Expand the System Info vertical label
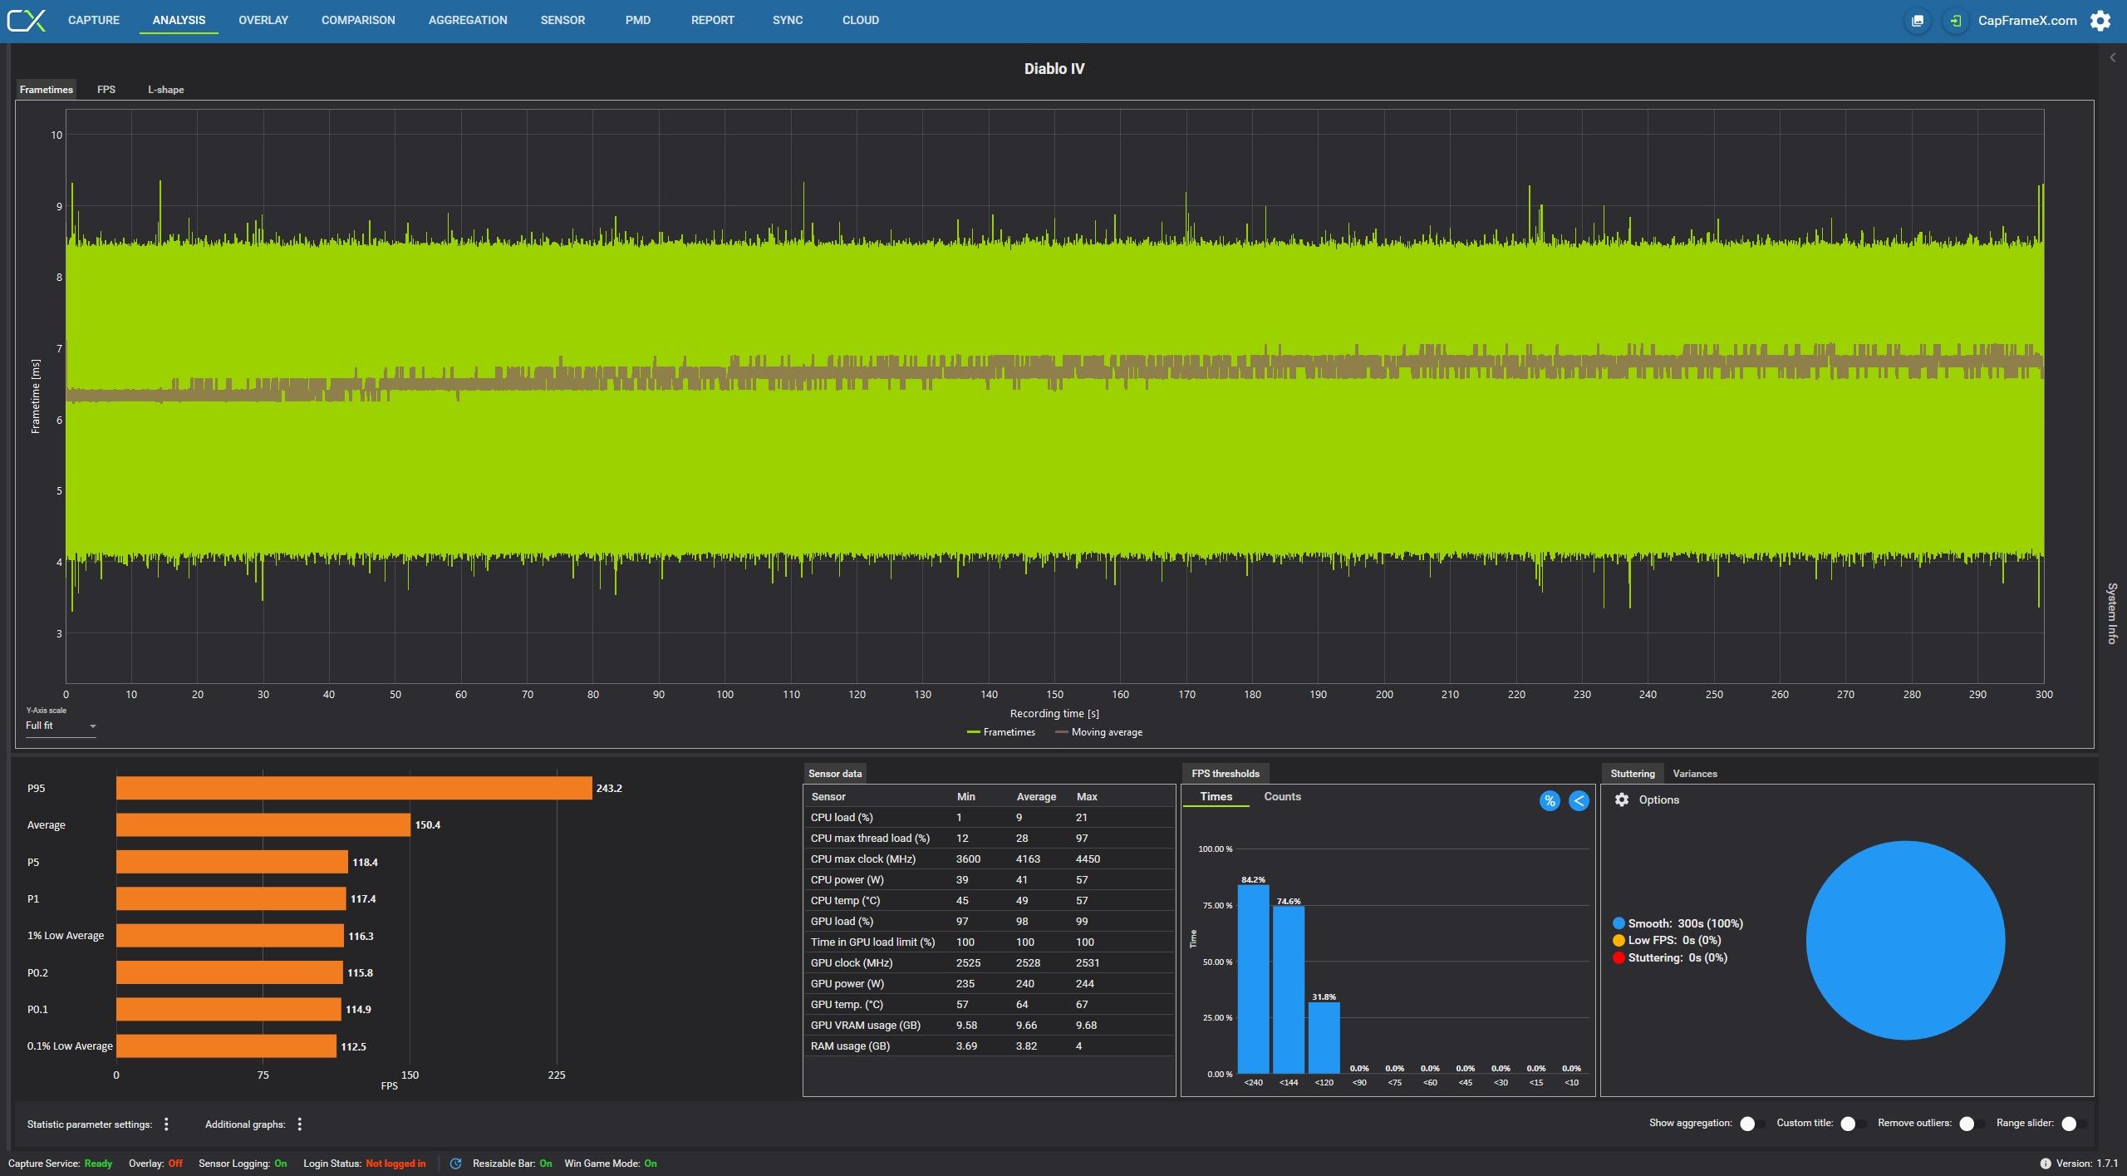The height and width of the screenshot is (1176, 2127). click(2111, 613)
